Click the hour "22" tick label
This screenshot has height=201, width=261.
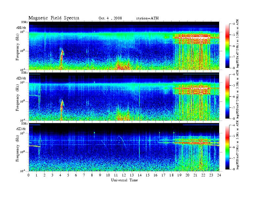point(203,175)
